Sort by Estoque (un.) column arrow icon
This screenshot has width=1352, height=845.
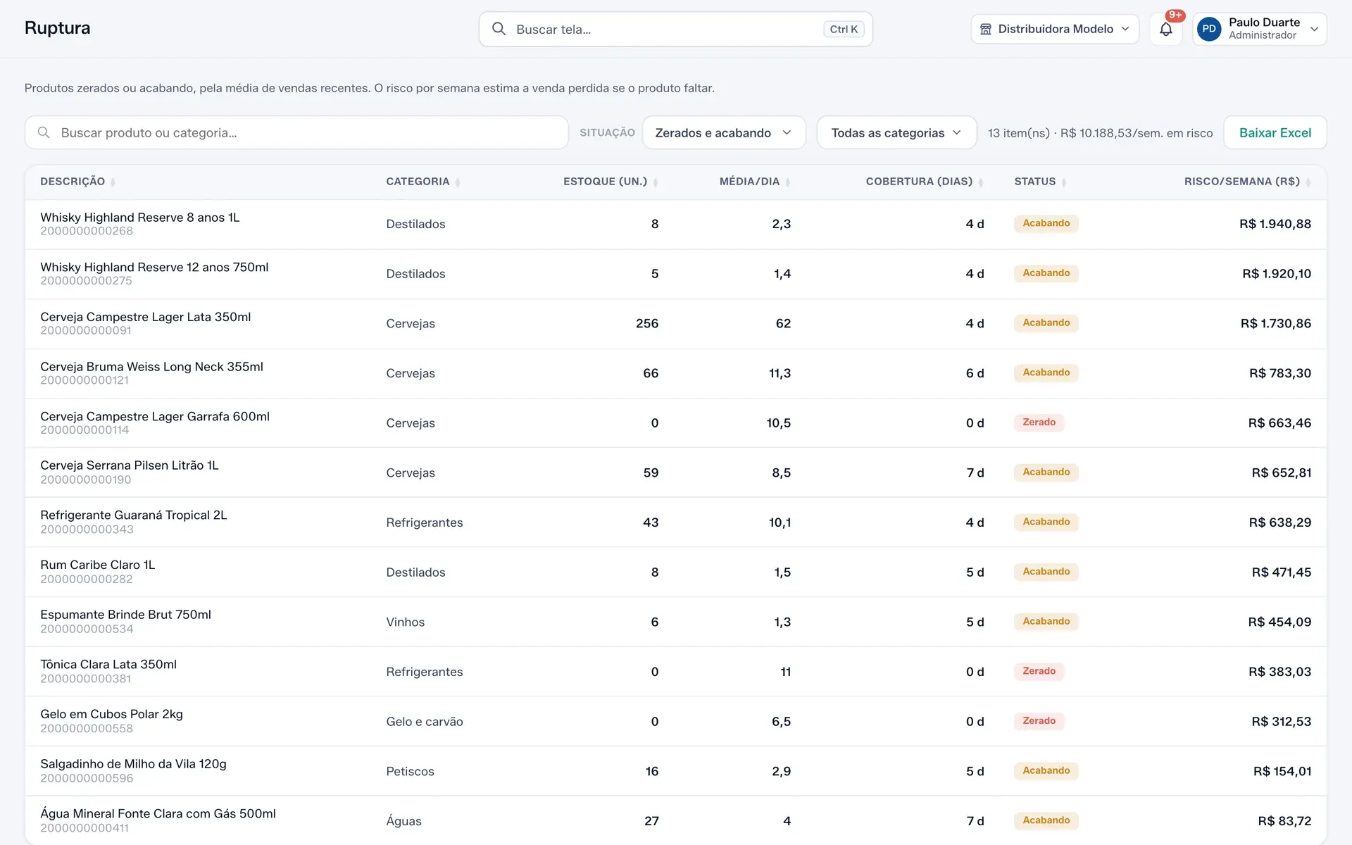[655, 182]
